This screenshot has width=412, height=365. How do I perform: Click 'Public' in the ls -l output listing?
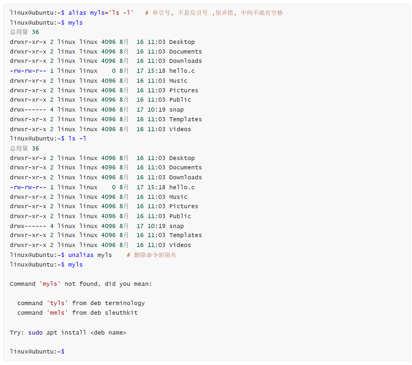click(180, 216)
